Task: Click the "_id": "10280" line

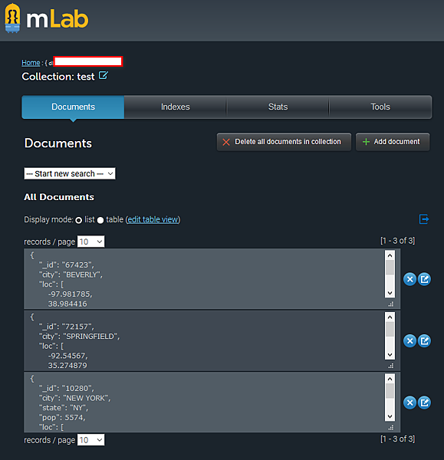Action: (66, 389)
